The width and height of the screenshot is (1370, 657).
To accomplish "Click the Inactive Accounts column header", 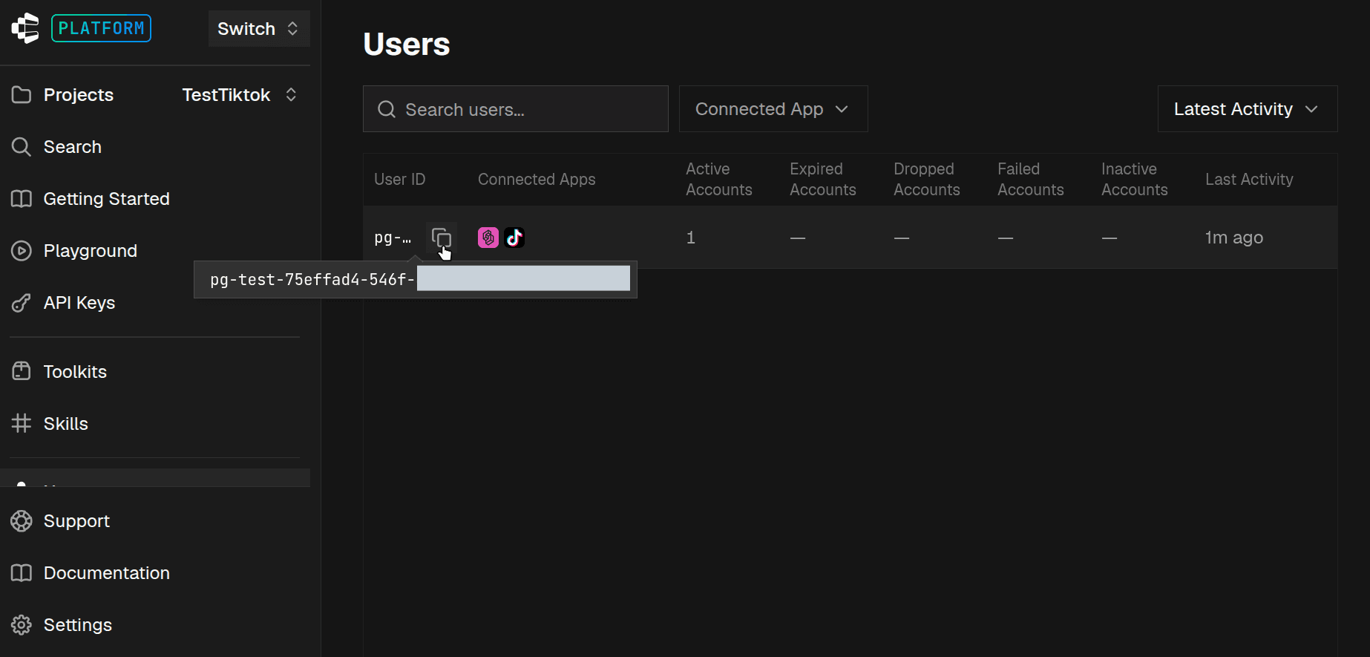I will coord(1135,180).
